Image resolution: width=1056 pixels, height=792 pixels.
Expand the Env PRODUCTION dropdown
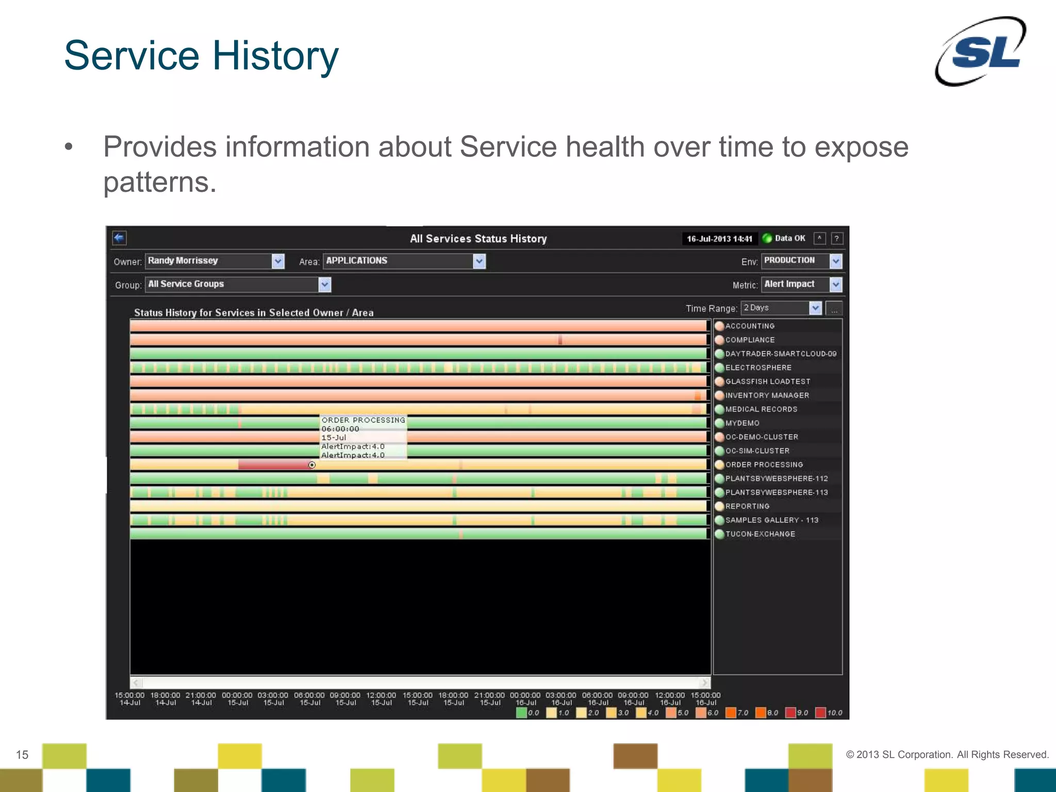[836, 261]
